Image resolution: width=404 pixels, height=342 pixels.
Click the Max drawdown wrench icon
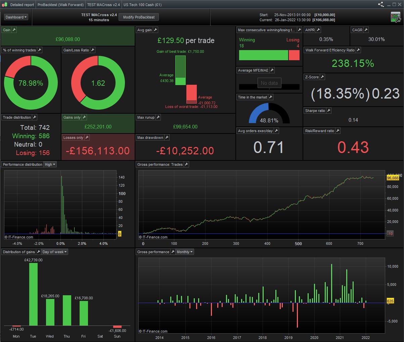167,138
